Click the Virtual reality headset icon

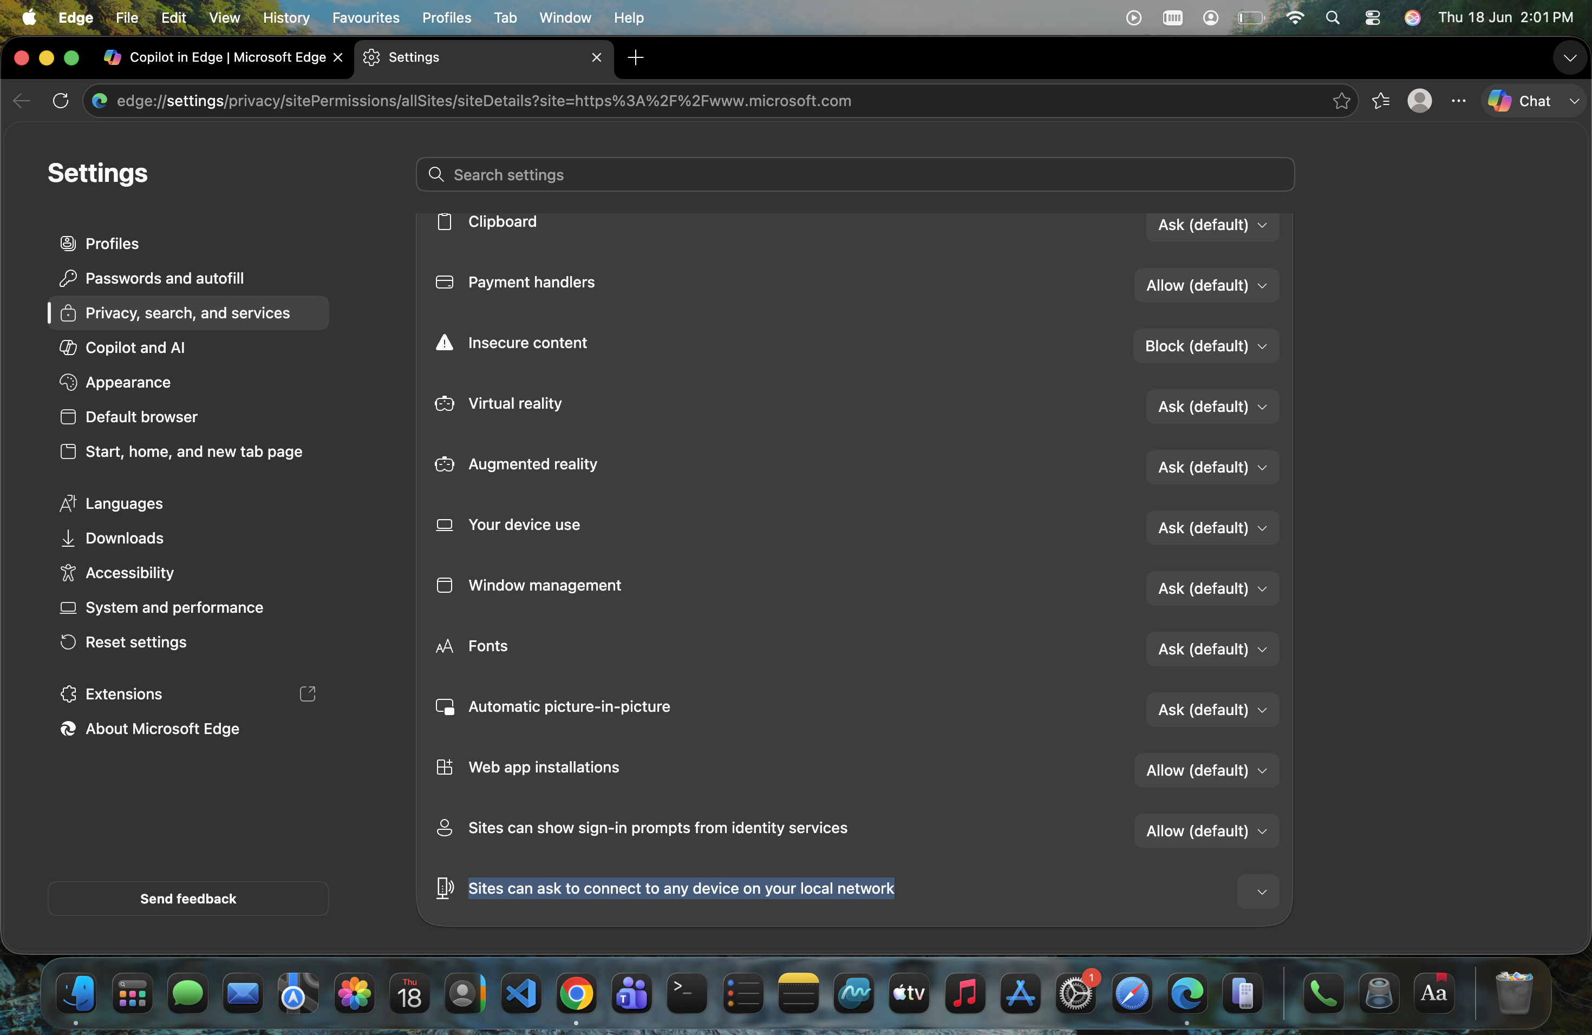coord(445,404)
